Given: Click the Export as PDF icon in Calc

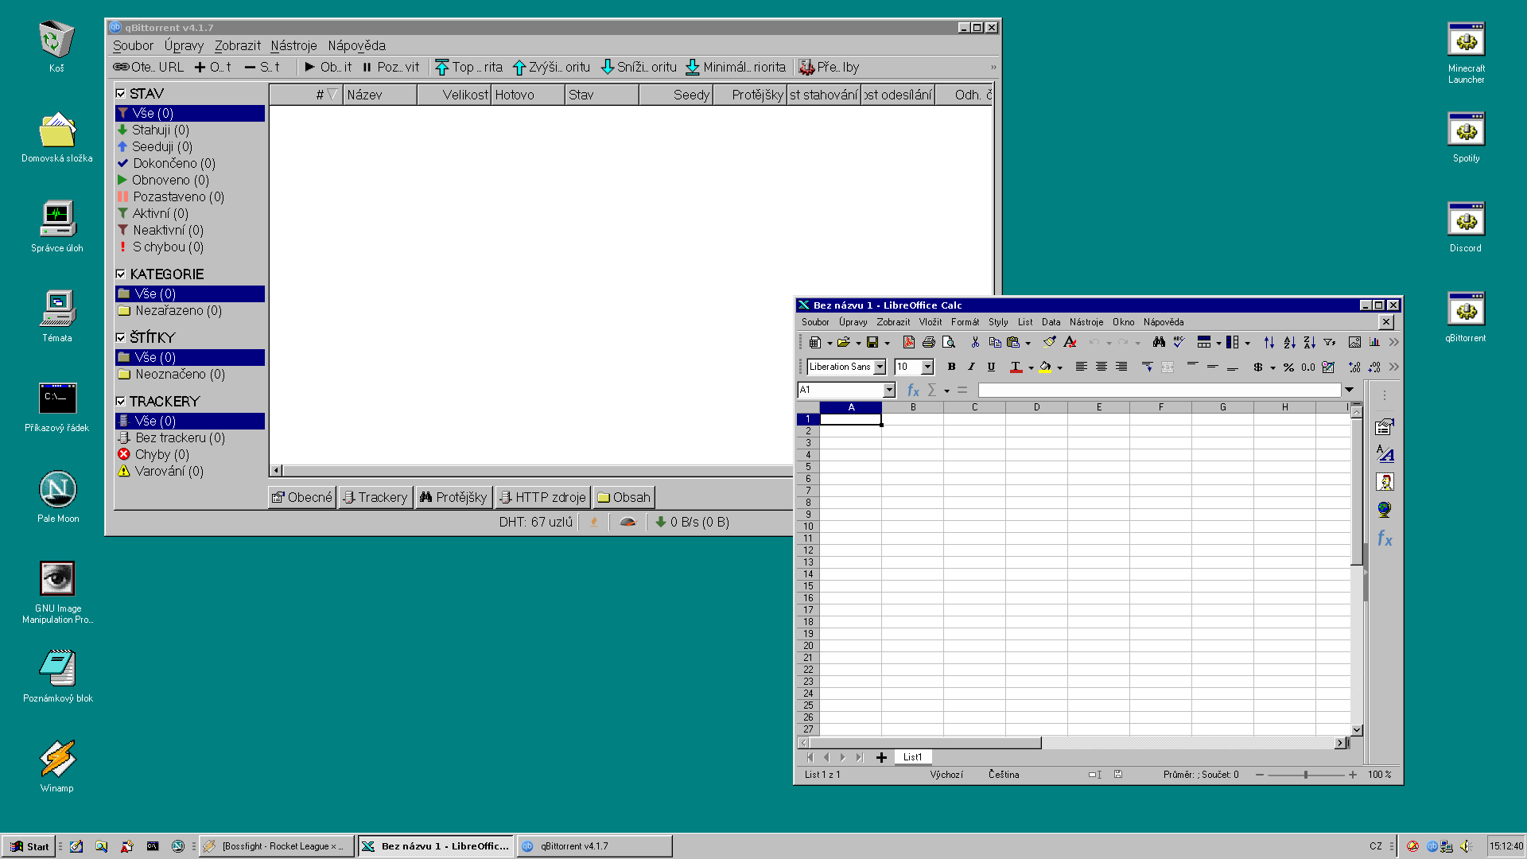Looking at the screenshot, I should [x=908, y=342].
